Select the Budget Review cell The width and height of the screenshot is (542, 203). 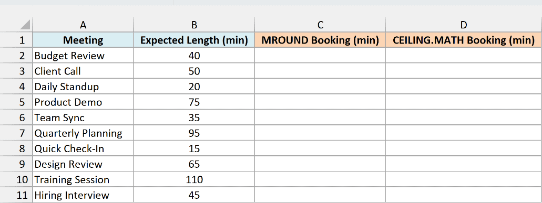coord(83,56)
